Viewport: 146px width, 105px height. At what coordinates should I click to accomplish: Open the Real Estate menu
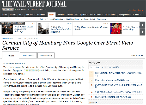point(111,15)
